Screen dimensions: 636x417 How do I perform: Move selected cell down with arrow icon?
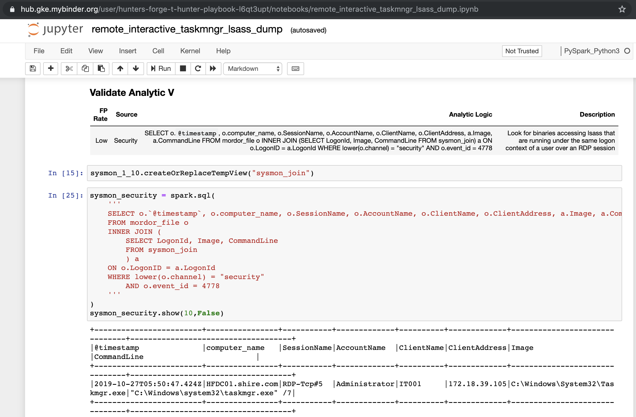pos(136,68)
